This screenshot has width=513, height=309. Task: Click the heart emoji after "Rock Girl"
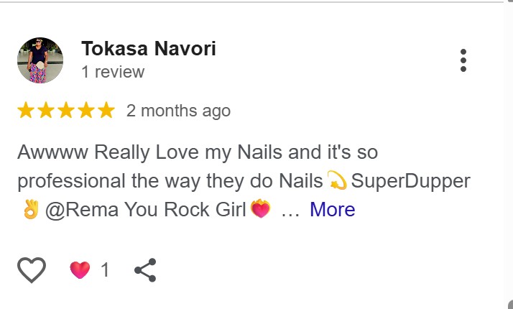[x=259, y=210]
